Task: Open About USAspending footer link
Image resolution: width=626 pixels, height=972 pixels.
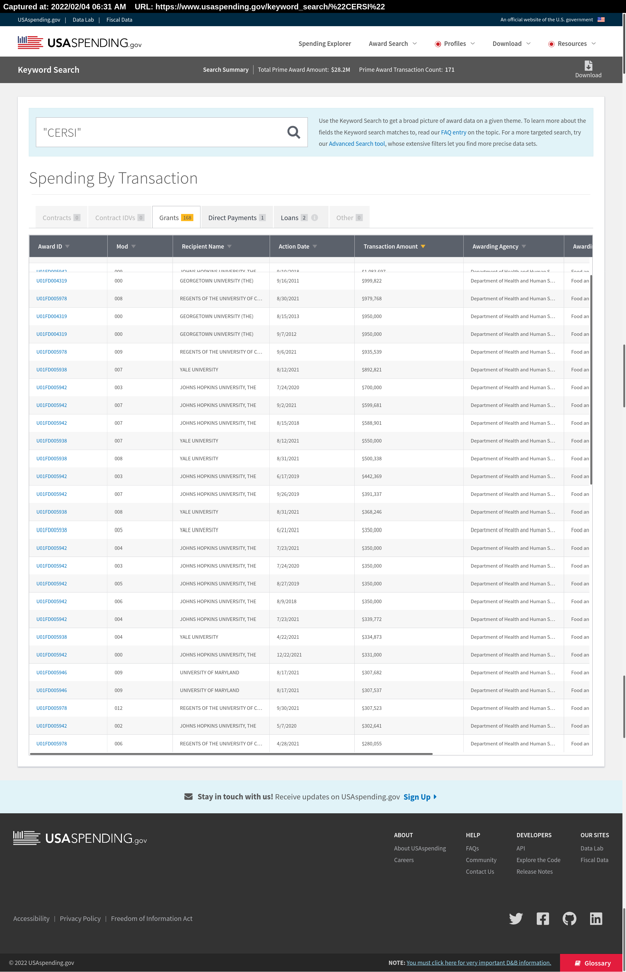Action: point(420,848)
